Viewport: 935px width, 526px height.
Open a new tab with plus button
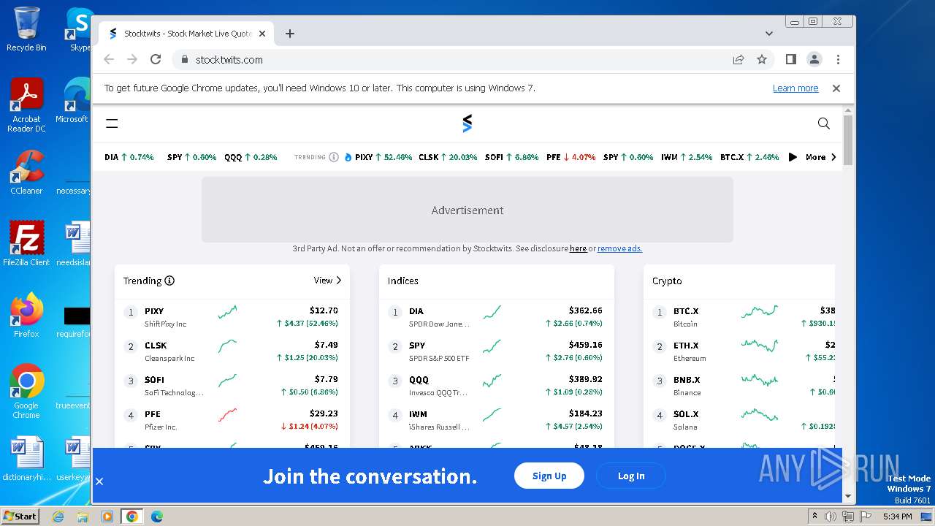coord(290,34)
